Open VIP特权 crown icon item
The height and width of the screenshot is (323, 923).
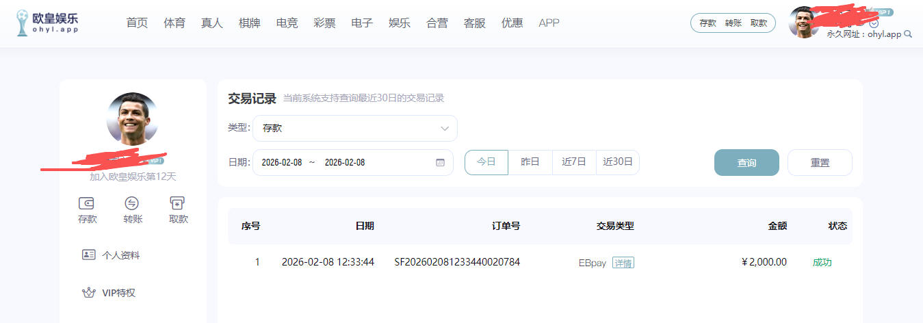[88, 293]
